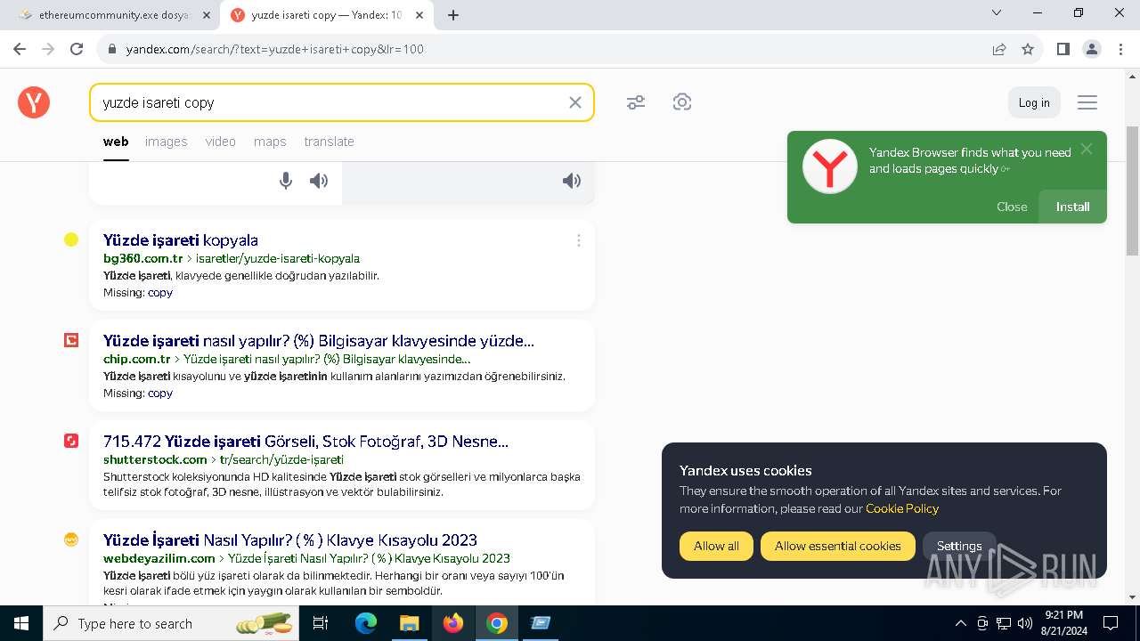Open the cookie Settings button
This screenshot has height=641, width=1140.
pos(959,546)
